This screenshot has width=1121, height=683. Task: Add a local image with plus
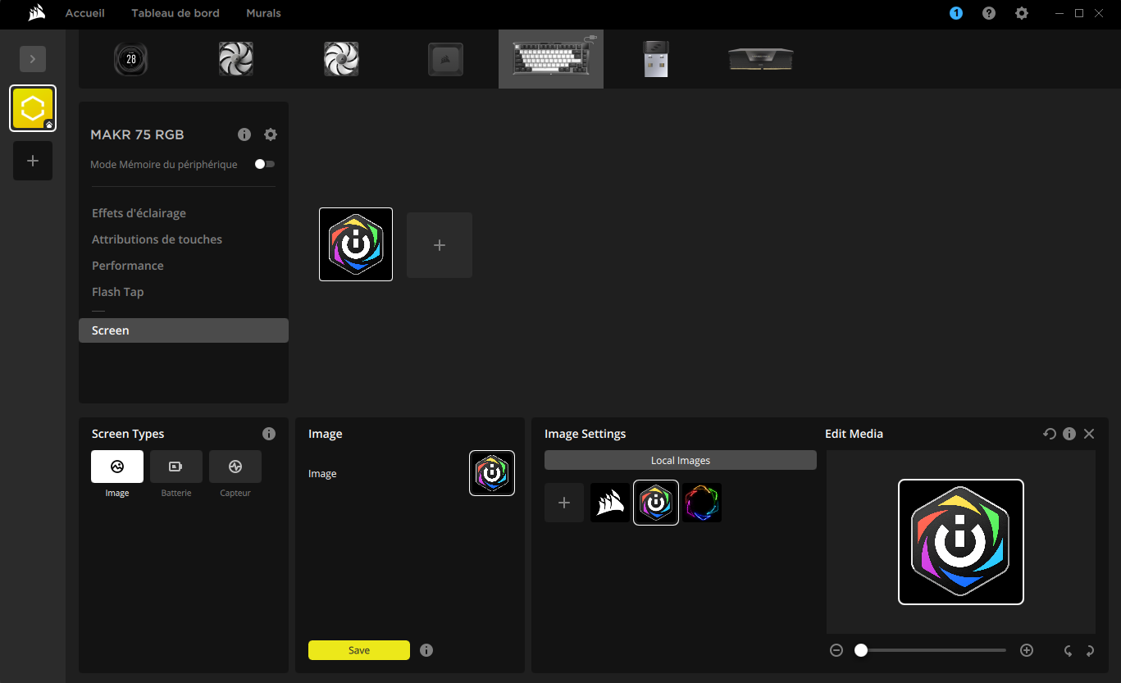click(x=564, y=503)
